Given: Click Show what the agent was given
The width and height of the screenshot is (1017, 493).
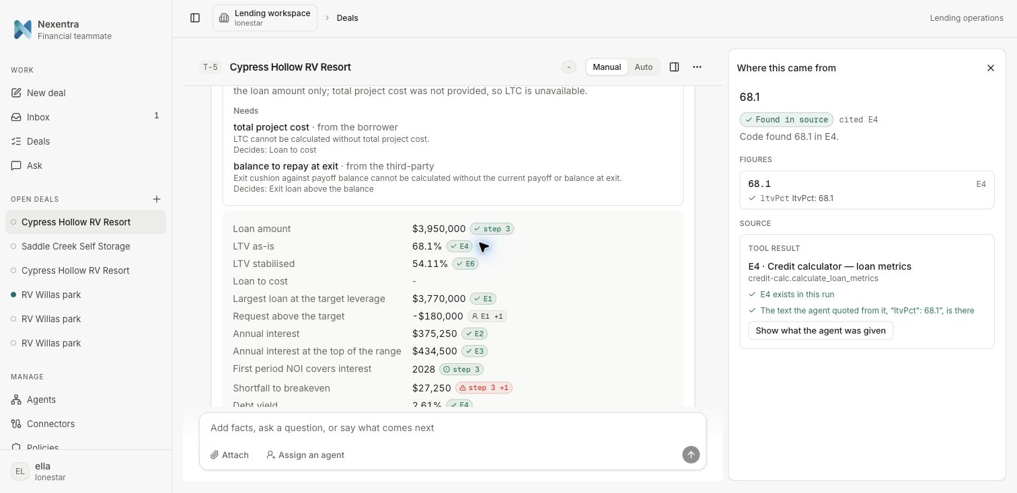Looking at the screenshot, I should coord(821,331).
